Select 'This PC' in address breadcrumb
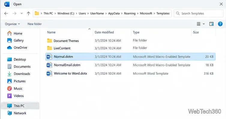The height and width of the screenshot is (119, 226). [x=48, y=14]
